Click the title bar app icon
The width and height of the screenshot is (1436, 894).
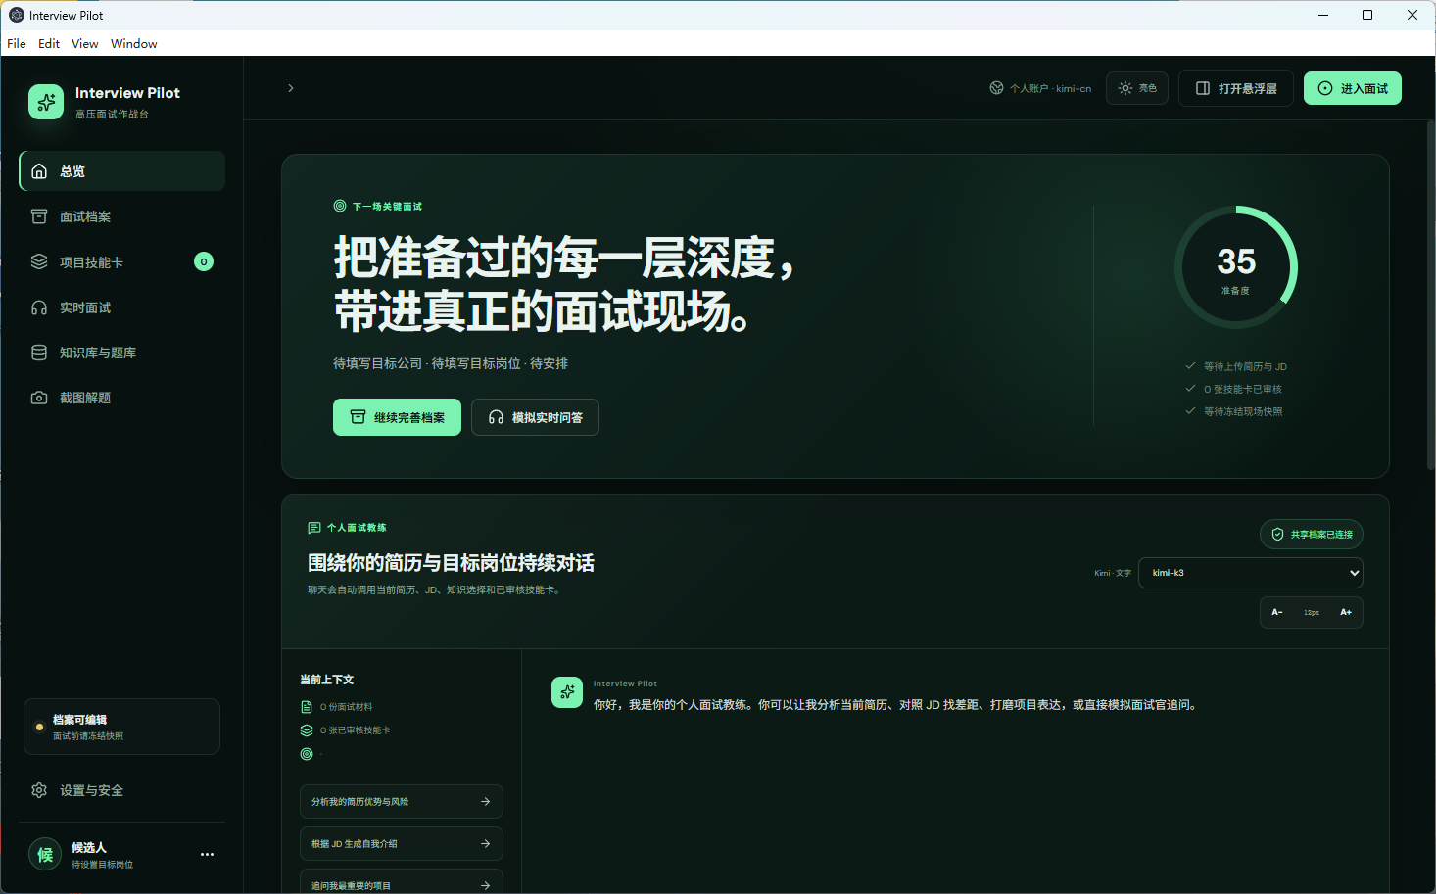tap(17, 15)
